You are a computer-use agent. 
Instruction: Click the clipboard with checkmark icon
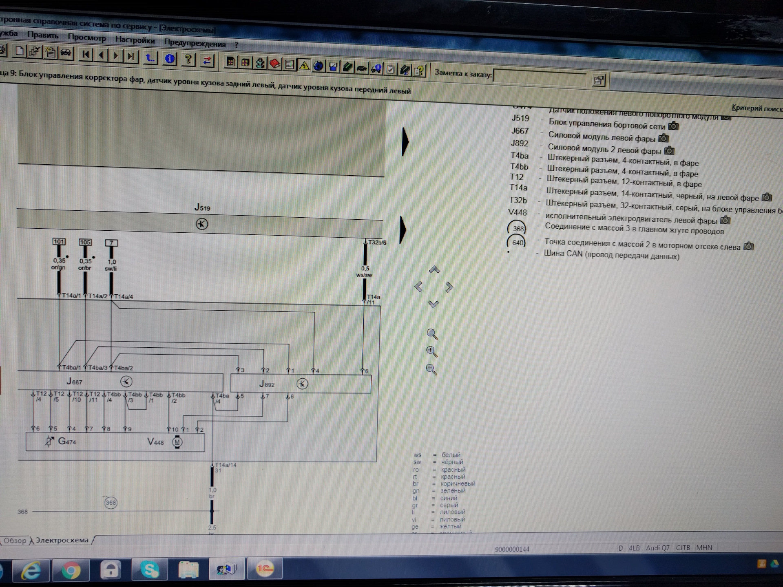[390, 69]
